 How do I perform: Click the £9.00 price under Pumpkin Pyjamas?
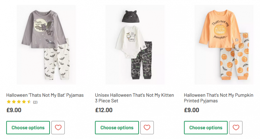coord(191,110)
